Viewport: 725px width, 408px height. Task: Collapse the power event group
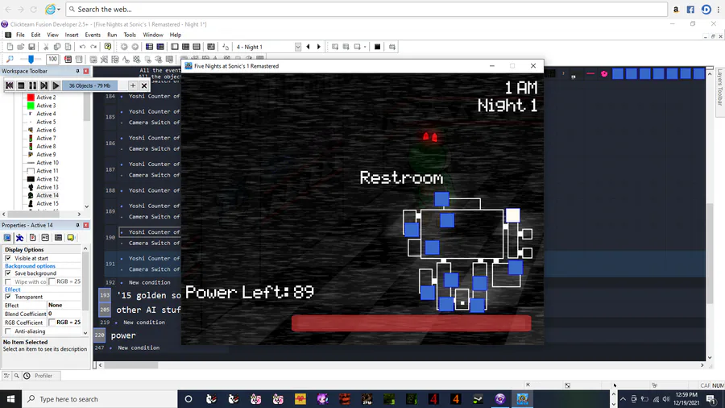point(99,335)
